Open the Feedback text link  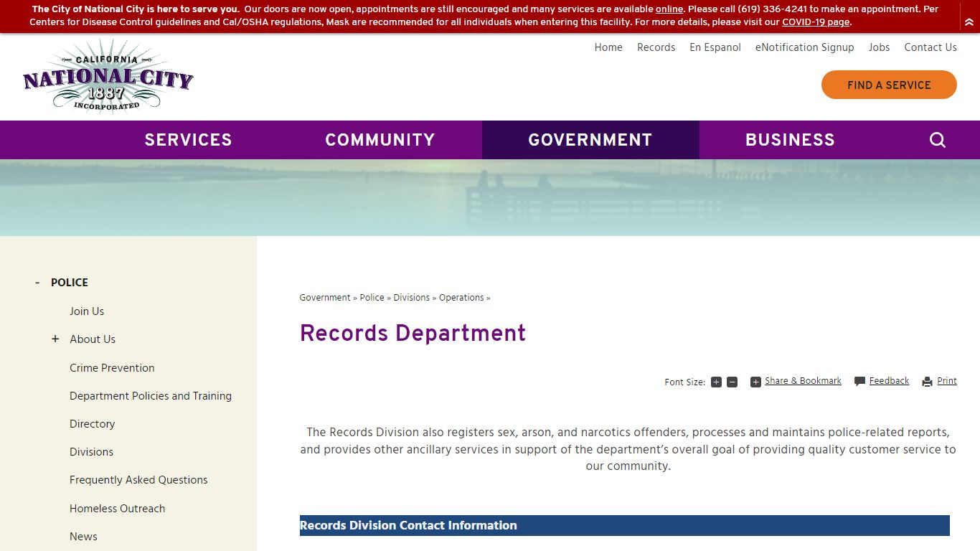point(889,381)
